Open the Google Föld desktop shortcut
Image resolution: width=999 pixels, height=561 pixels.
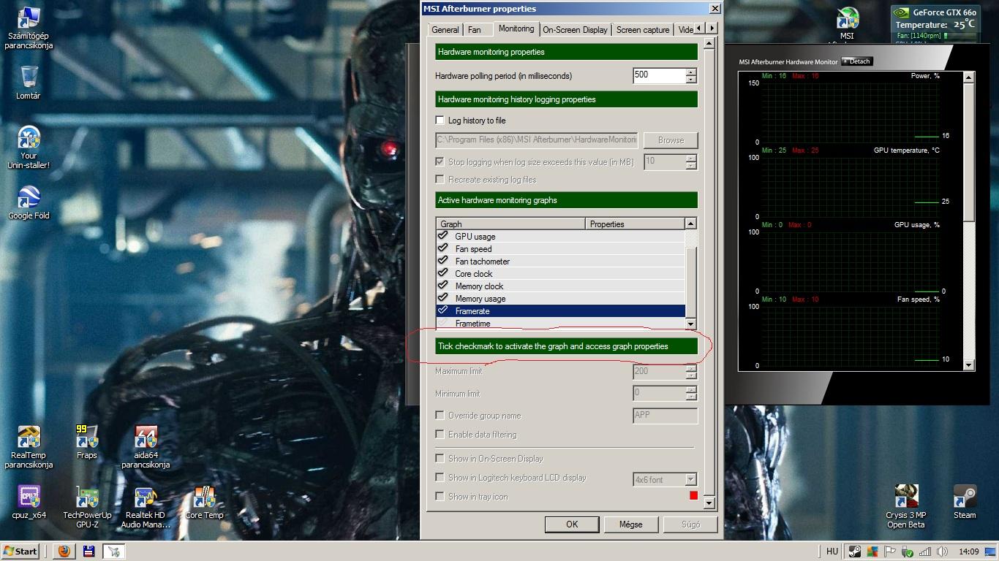29,202
